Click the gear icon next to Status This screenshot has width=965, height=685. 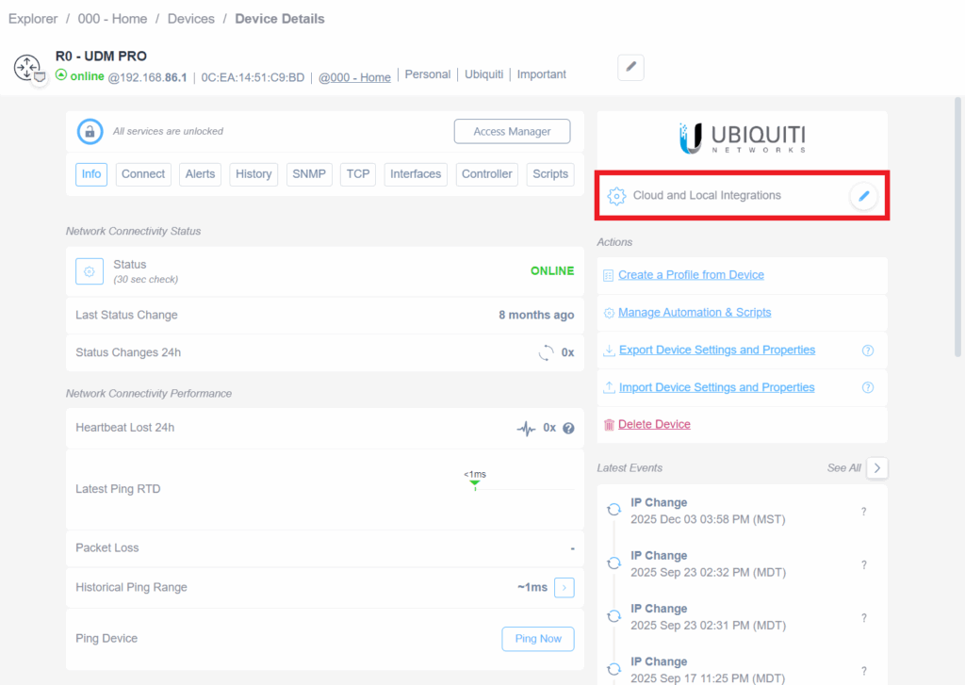coord(90,271)
